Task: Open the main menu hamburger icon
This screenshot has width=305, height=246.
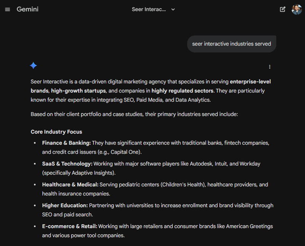Action: coord(8,10)
